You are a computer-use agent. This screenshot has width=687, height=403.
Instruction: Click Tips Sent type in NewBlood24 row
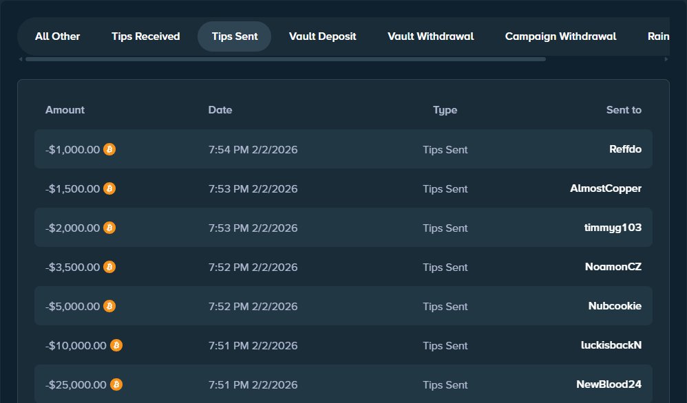pos(445,385)
